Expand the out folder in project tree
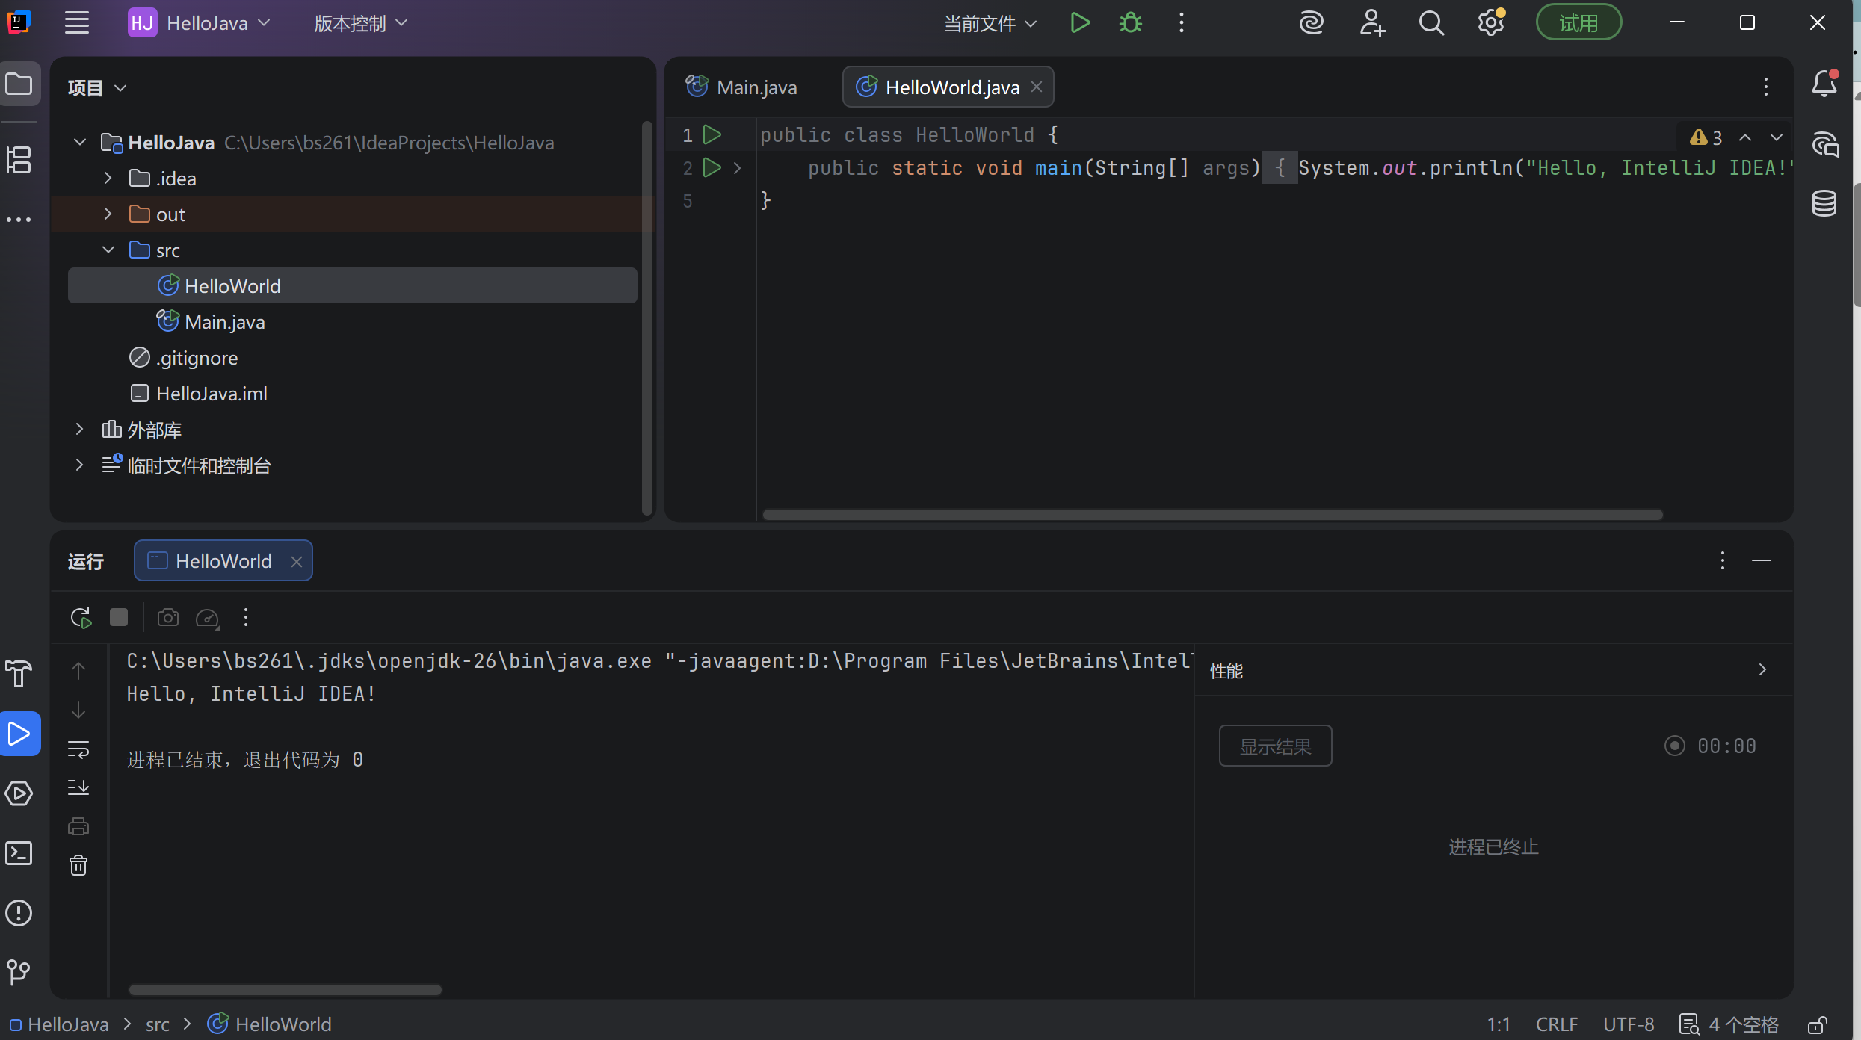This screenshot has width=1861, height=1040. pyautogui.click(x=108, y=214)
